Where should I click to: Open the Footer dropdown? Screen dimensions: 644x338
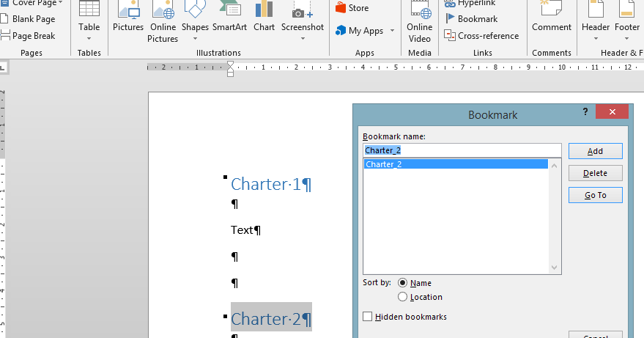pyautogui.click(x=626, y=21)
